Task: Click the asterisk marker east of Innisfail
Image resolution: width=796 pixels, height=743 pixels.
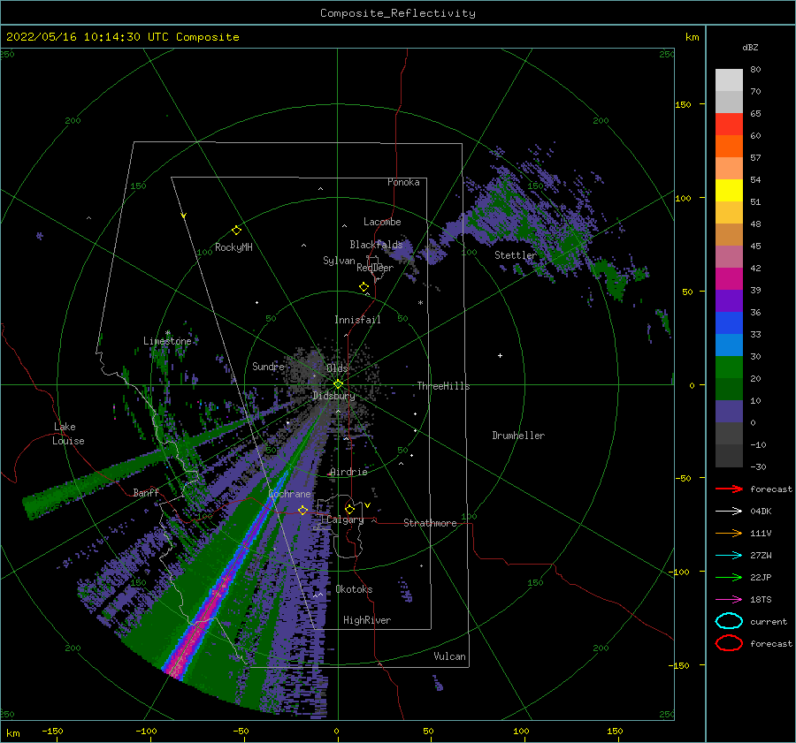Action: pyautogui.click(x=420, y=303)
